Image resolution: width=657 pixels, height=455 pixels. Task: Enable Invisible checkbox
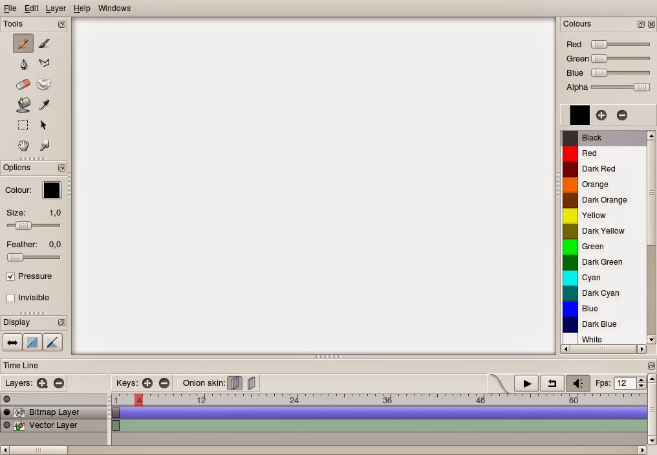point(11,298)
